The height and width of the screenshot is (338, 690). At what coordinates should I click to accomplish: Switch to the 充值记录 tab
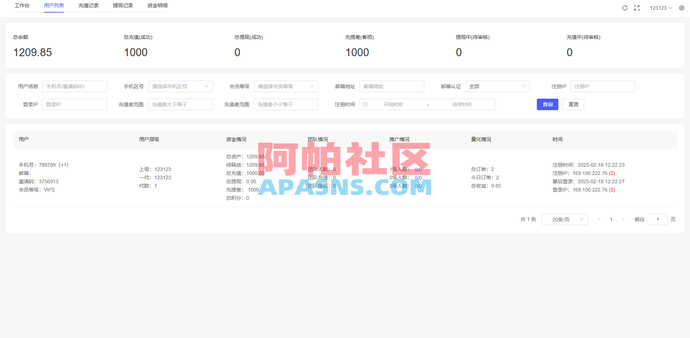pyautogui.click(x=88, y=5)
